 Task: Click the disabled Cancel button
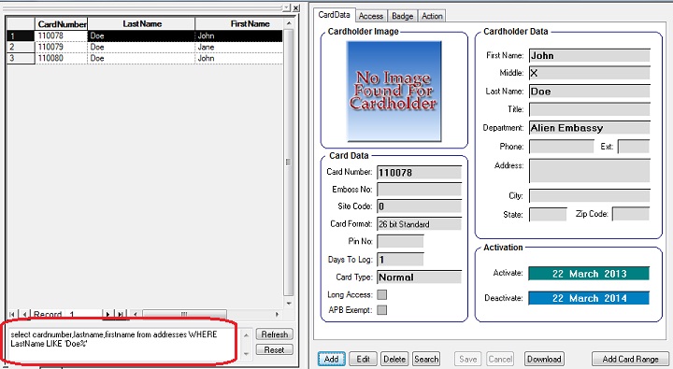point(500,359)
